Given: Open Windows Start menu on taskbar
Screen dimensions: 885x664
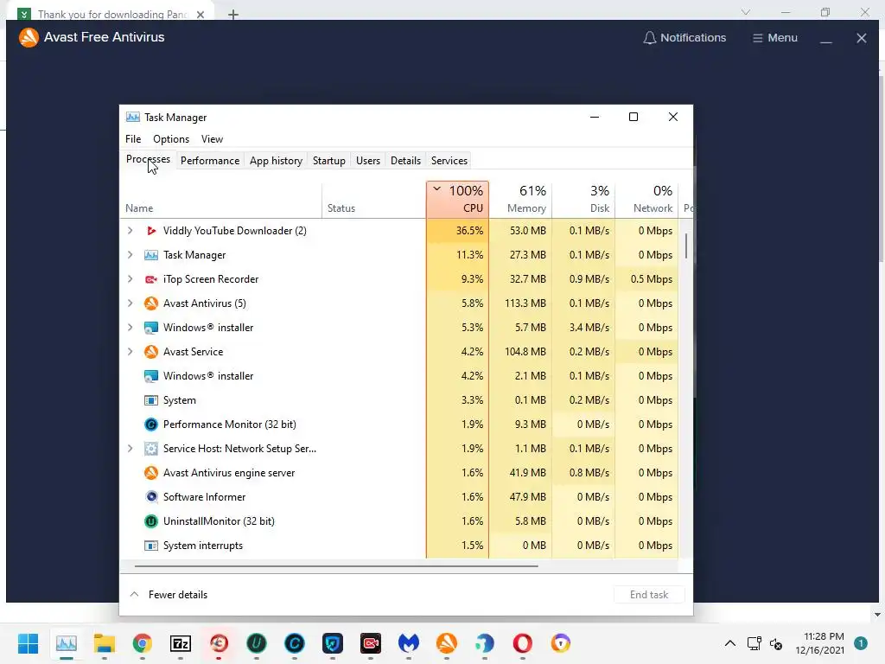Looking at the screenshot, I should coord(28,643).
